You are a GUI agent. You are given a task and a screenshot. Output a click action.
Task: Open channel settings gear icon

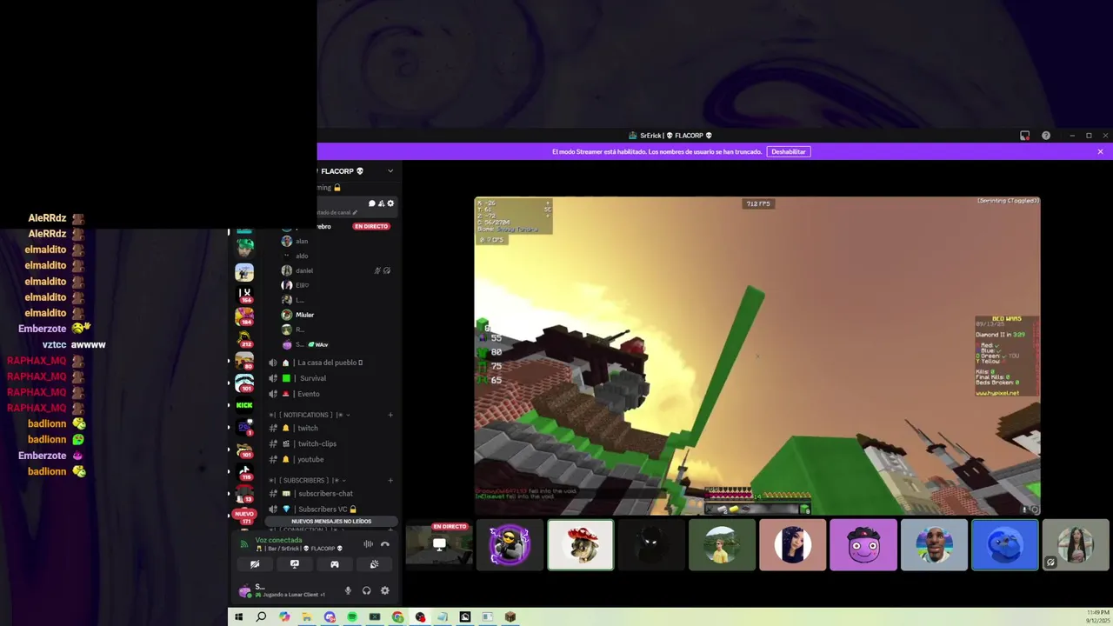[390, 203]
